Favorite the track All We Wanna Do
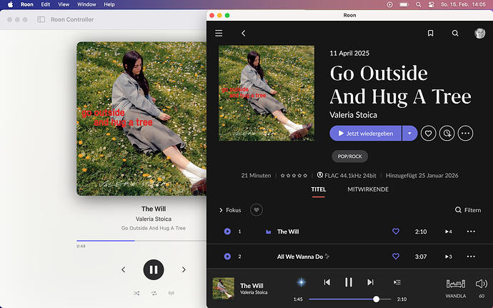The width and height of the screenshot is (493, 308). pyautogui.click(x=396, y=257)
